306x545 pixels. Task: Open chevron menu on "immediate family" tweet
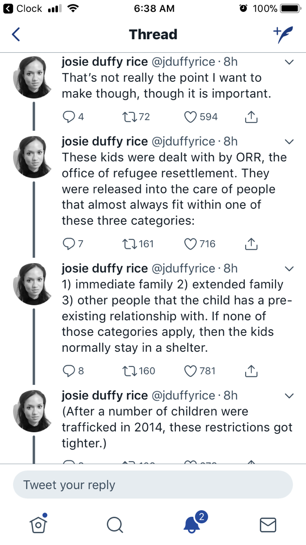tap(289, 269)
